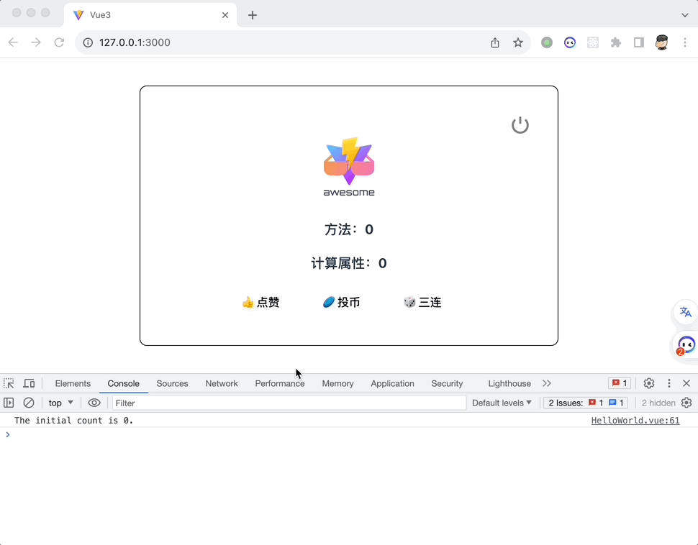698x545 pixels.
Task: Open a new browser tab
Action: point(253,15)
